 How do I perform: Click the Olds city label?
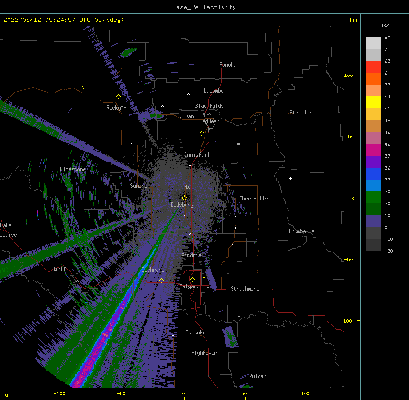click(184, 187)
